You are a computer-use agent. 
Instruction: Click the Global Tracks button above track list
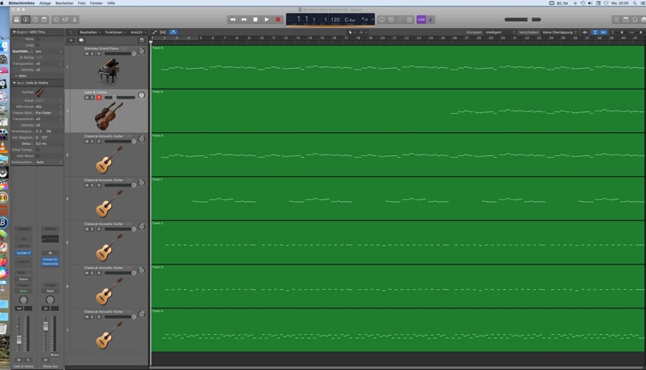click(x=142, y=40)
